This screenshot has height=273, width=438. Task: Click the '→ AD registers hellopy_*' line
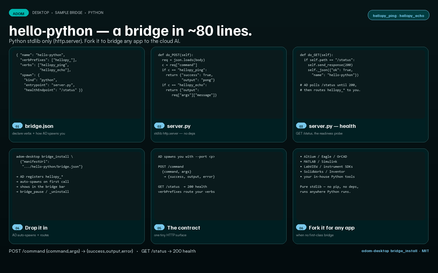coord(40,177)
